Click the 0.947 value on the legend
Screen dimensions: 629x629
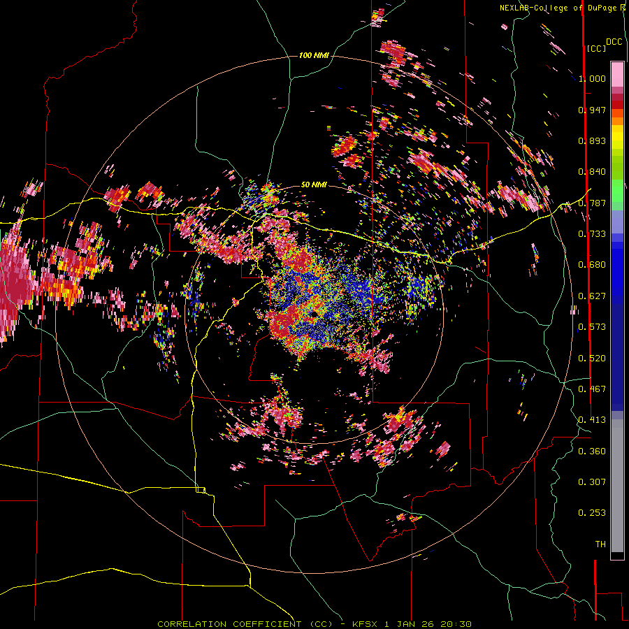[592, 110]
